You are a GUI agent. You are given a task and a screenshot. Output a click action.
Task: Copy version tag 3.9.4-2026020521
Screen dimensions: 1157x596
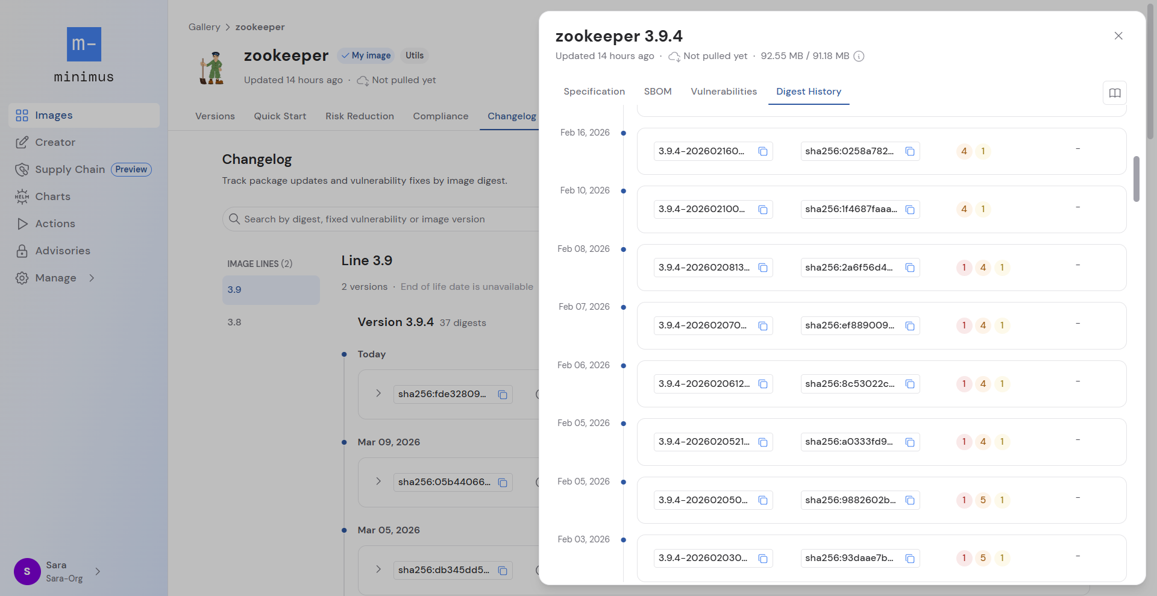763,442
